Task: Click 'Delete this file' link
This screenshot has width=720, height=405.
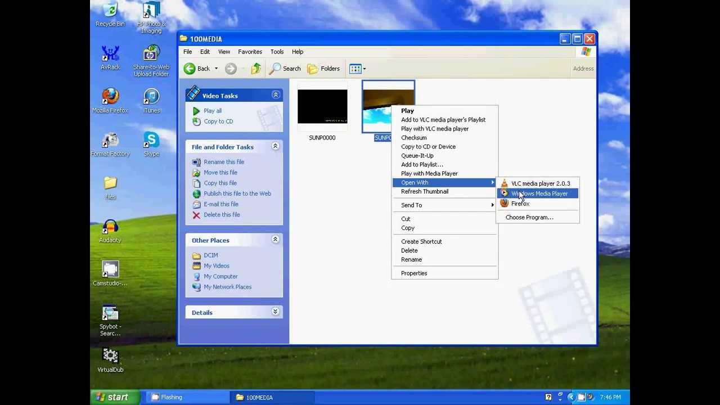Action: (222, 215)
